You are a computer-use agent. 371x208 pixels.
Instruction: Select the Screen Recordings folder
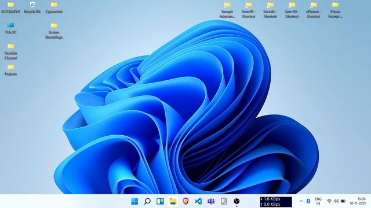coord(54,31)
